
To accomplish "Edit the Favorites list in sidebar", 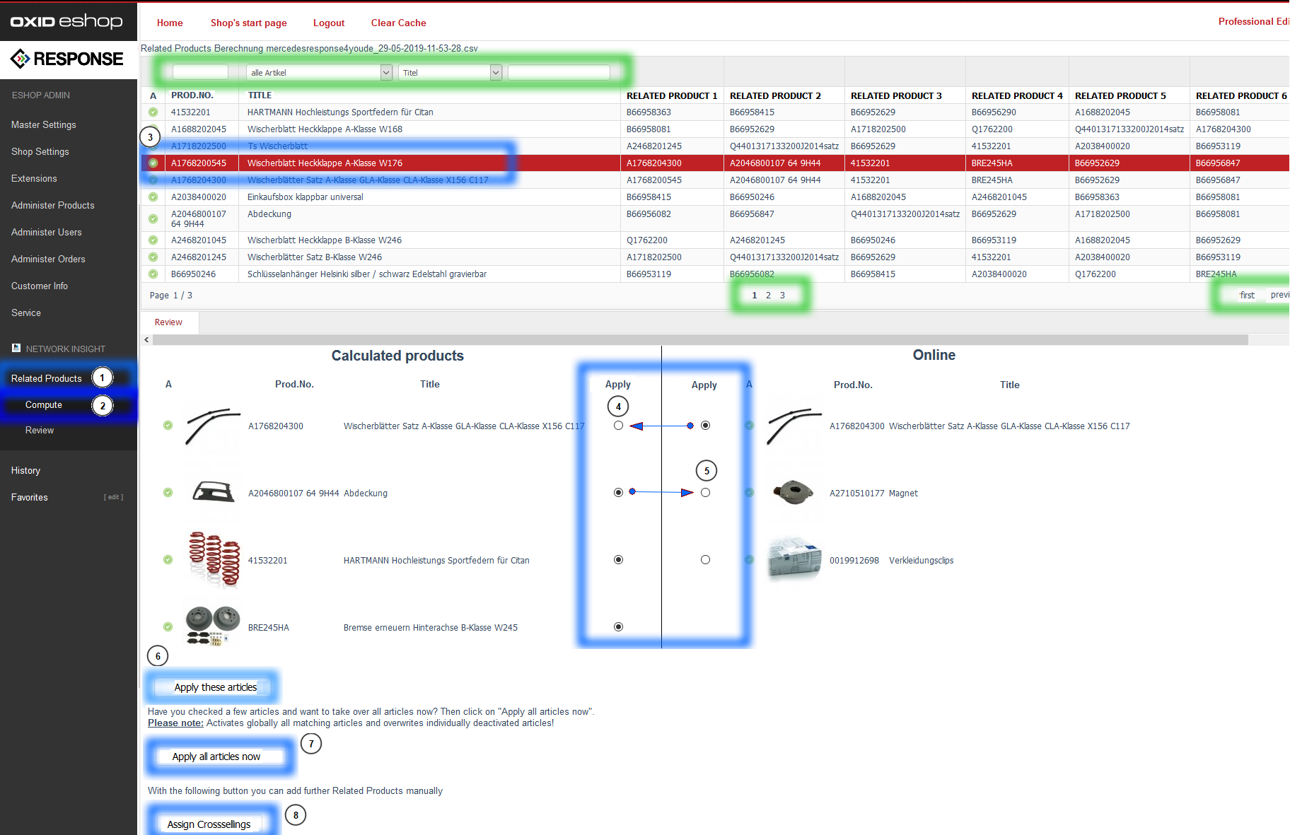I will pyautogui.click(x=113, y=498).
